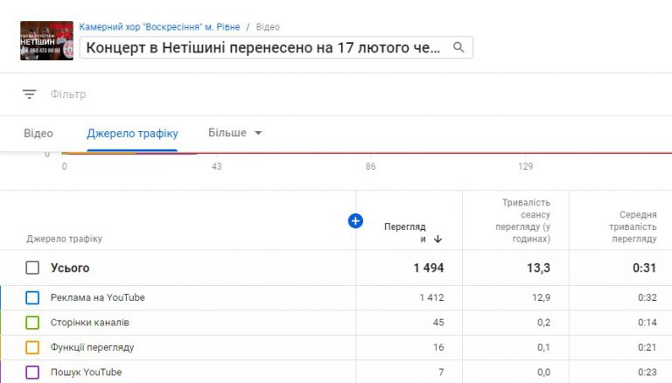Toggle the Усього checkbox
The width and height of the screenshot is (672, 383).
32,268
